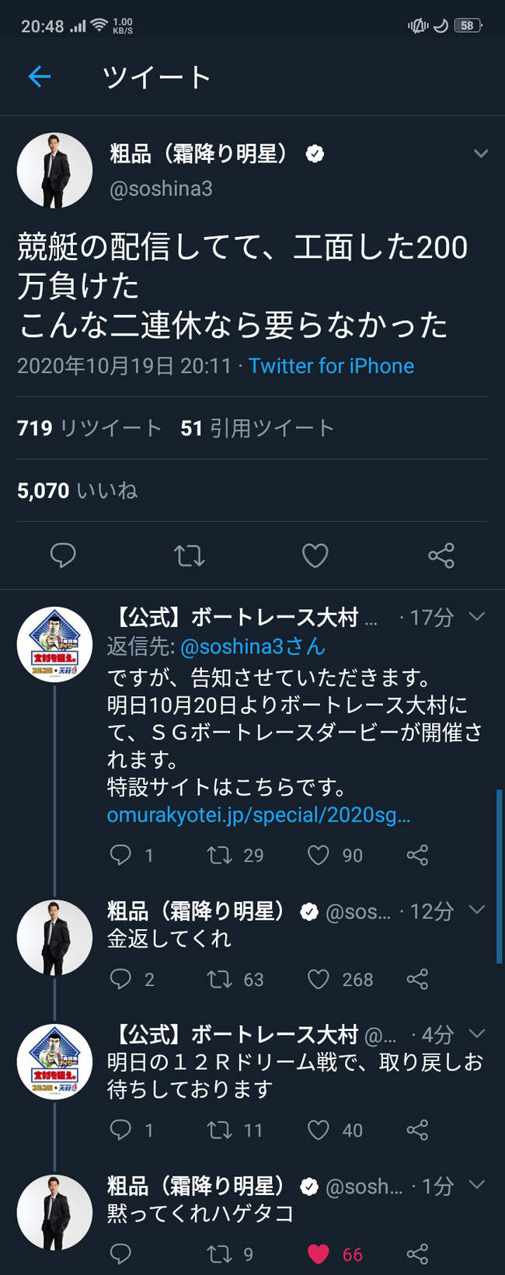
Task: Open dropdown on Omura's announcement reply
Action: pyautogui.click(x=476, y=615)
